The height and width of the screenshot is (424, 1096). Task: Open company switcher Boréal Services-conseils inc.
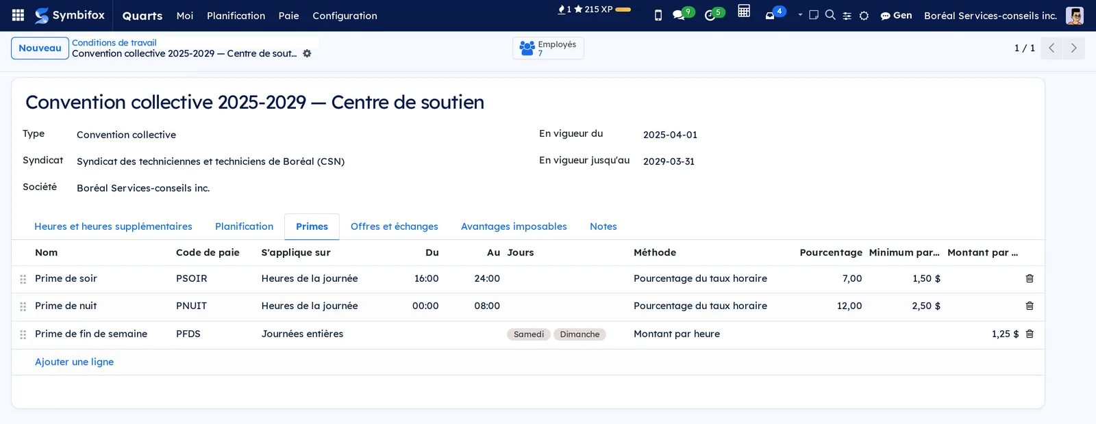pos(991,15)
